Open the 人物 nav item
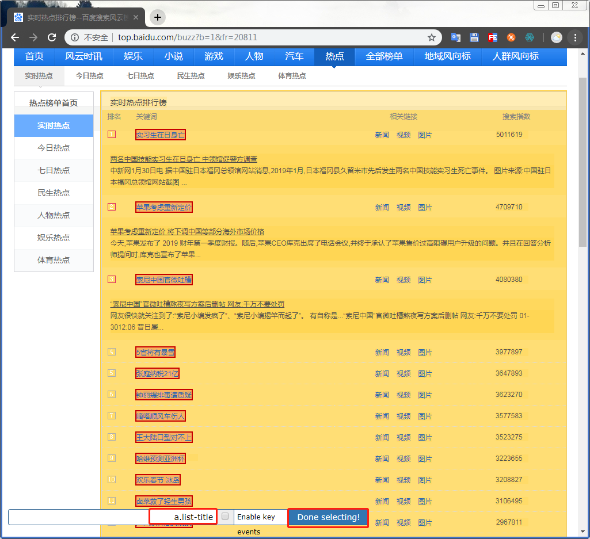The image size is (590, 539). coord(254,56)
